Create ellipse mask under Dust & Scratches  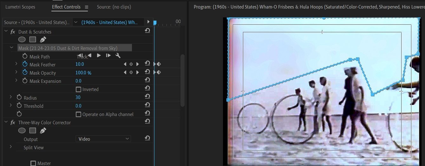coord(22,40)
